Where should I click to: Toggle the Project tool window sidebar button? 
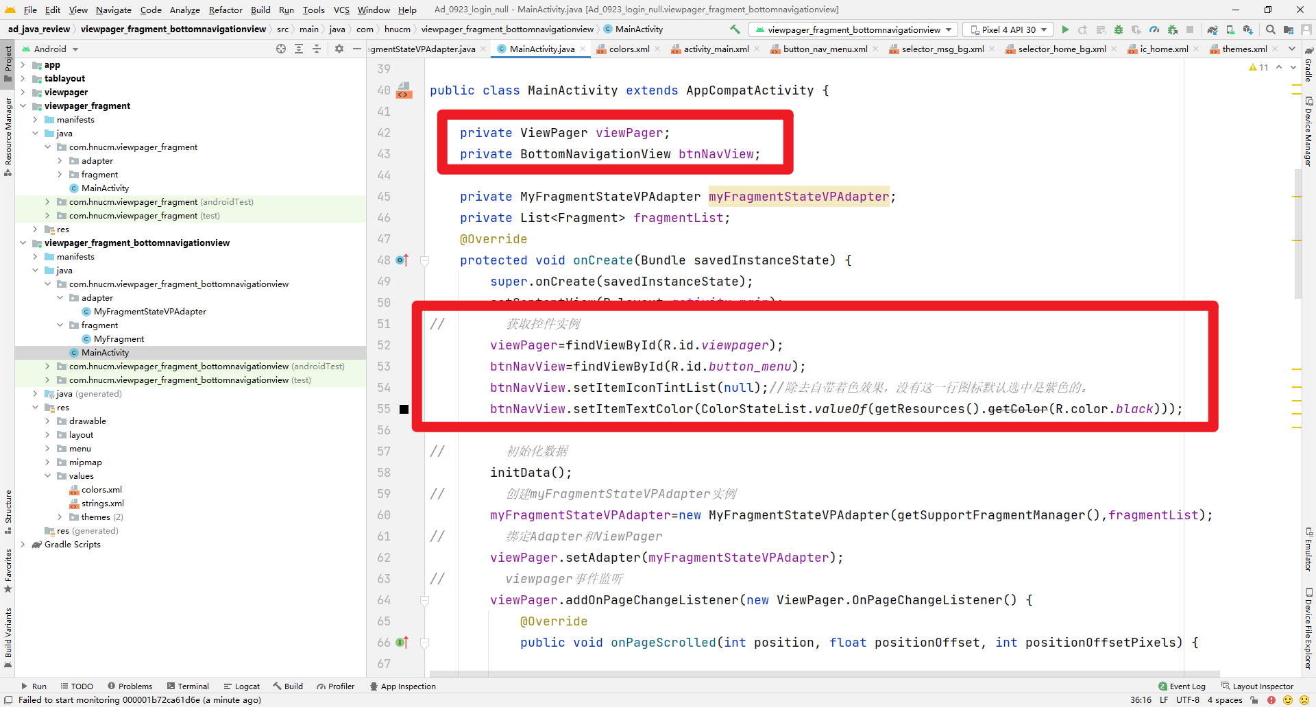click(x=8, y=64)
